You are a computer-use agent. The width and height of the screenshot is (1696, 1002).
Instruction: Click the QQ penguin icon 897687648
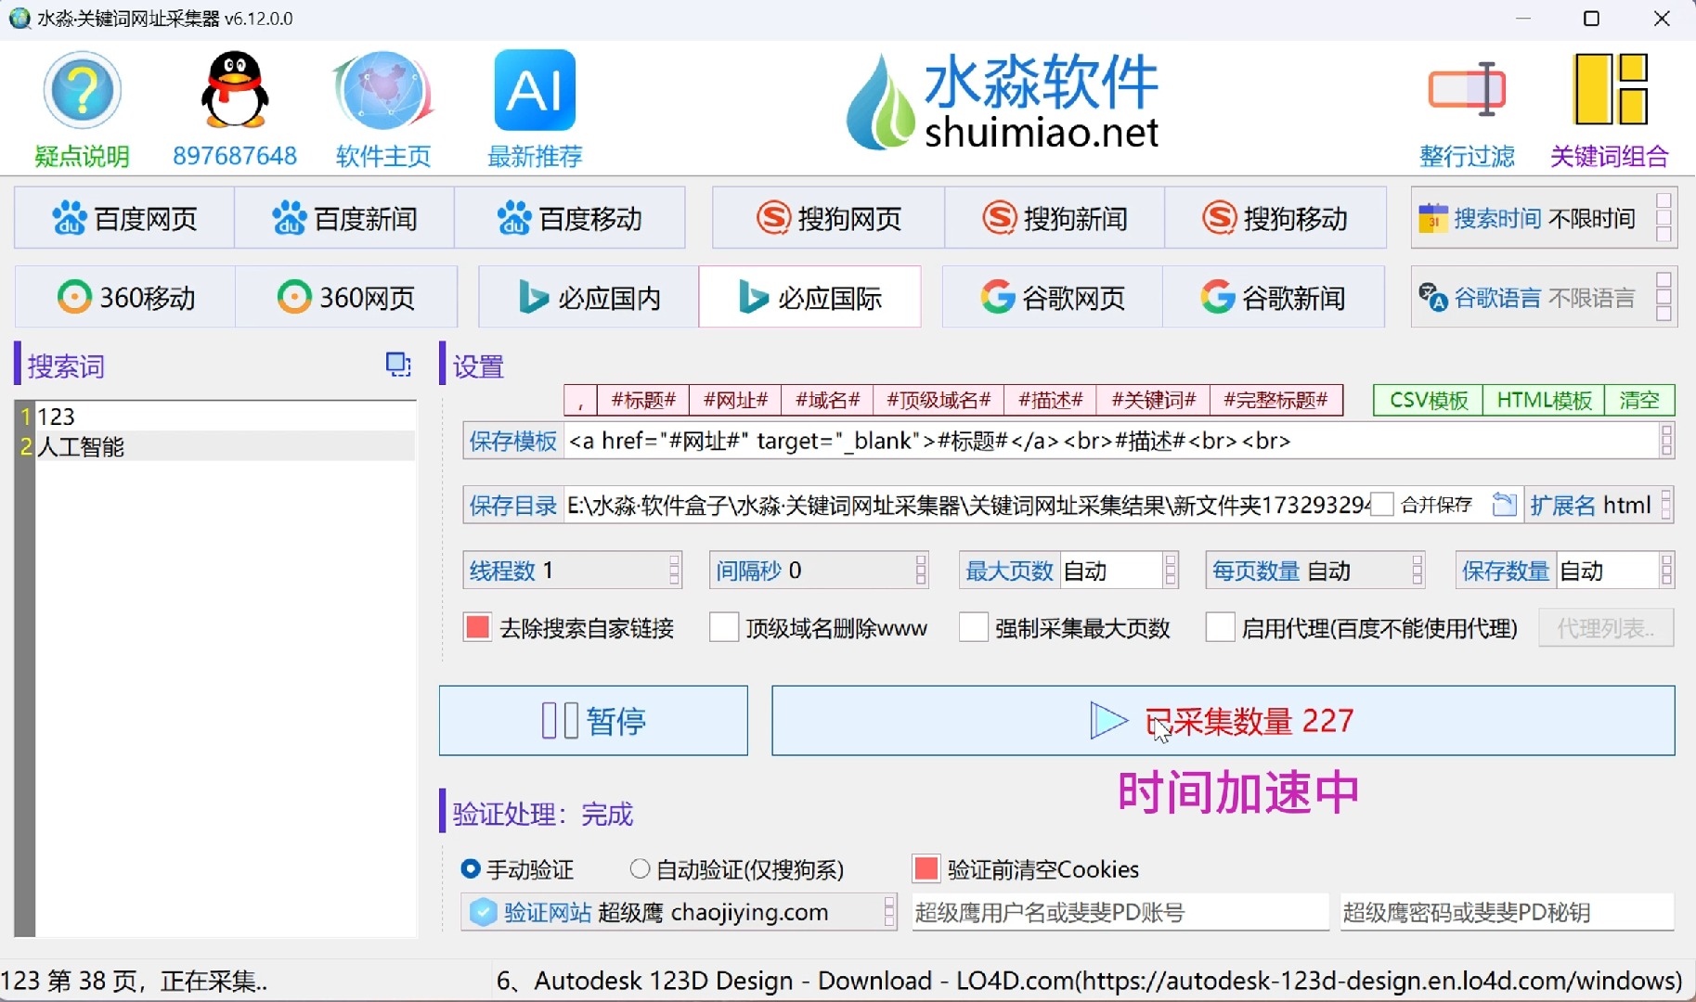click(235, 109)
